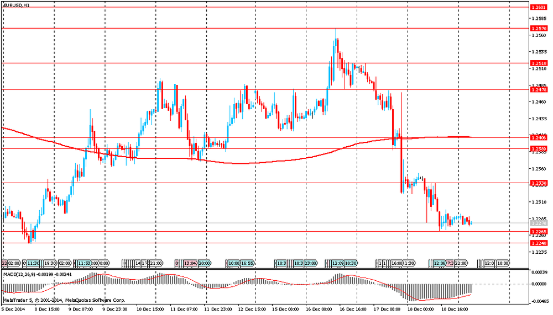
Task: Select the 19:30 calendar event marker
Action: coord(50,263)
